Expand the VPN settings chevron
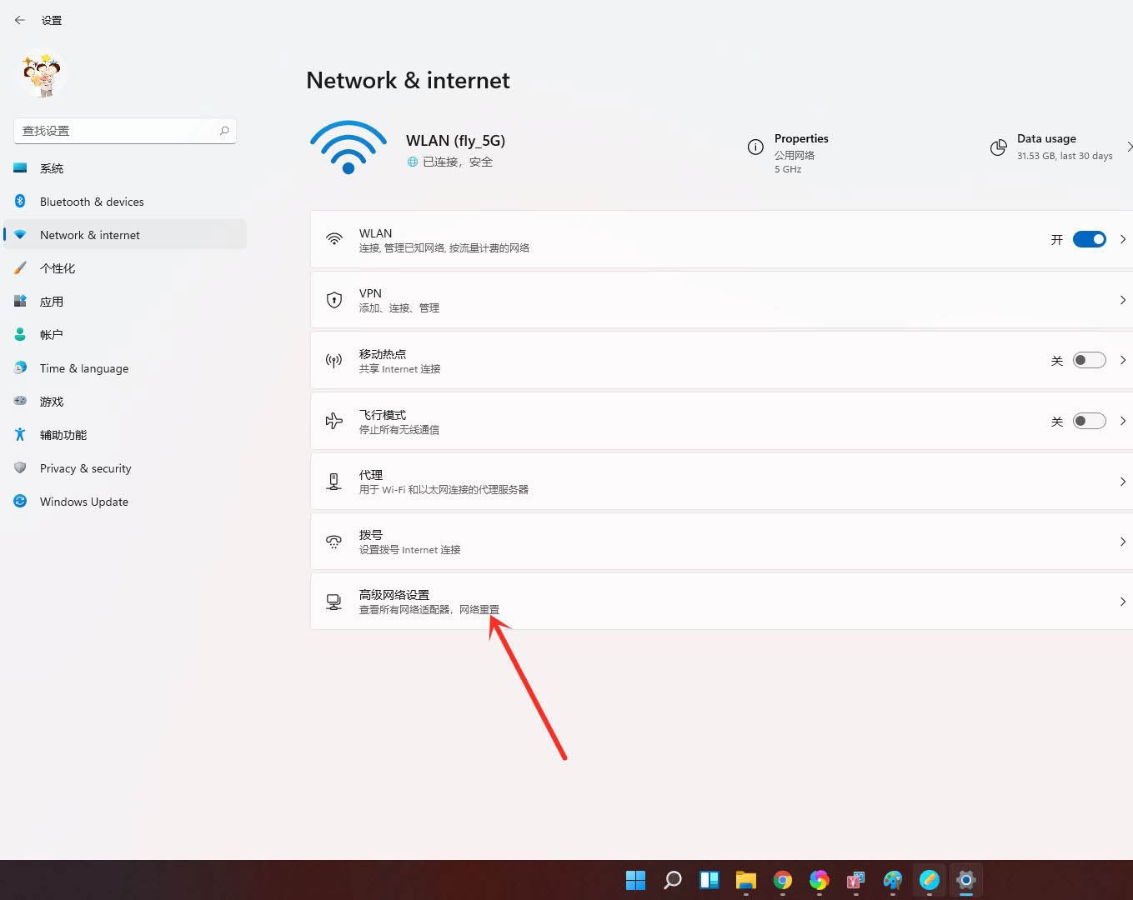 1122,300
